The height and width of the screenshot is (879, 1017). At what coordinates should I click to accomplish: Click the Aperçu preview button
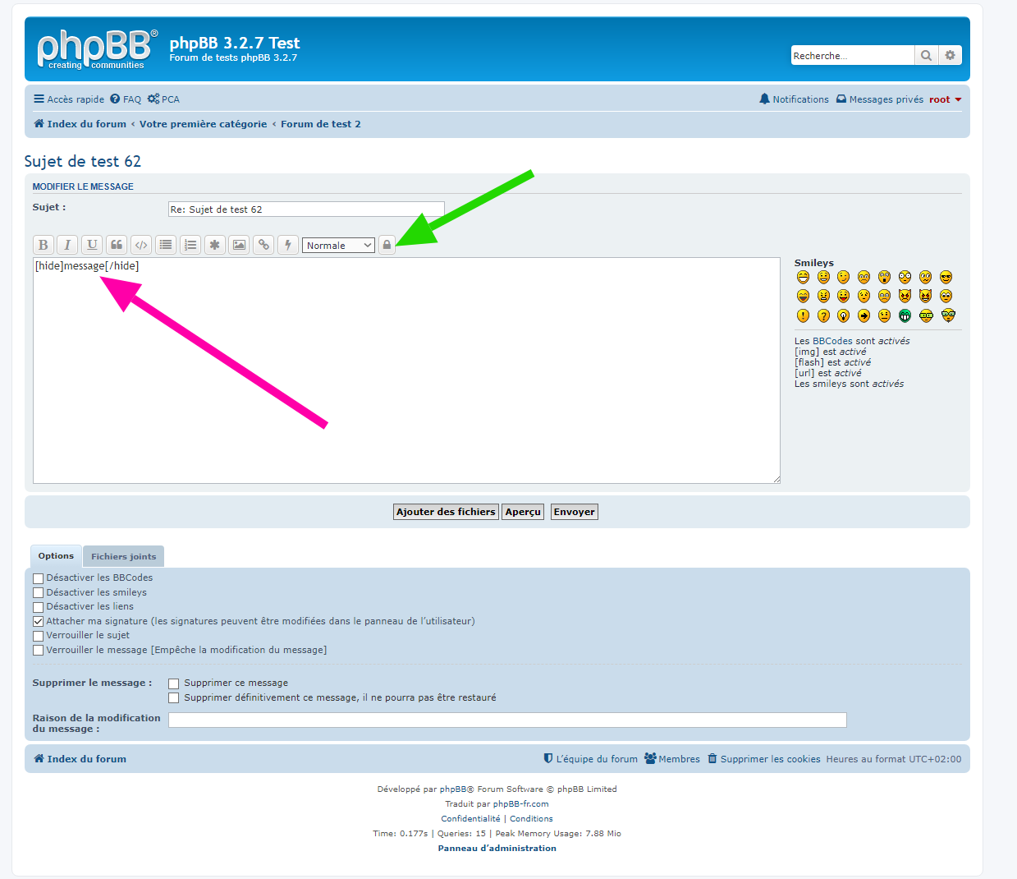point(523,512)
